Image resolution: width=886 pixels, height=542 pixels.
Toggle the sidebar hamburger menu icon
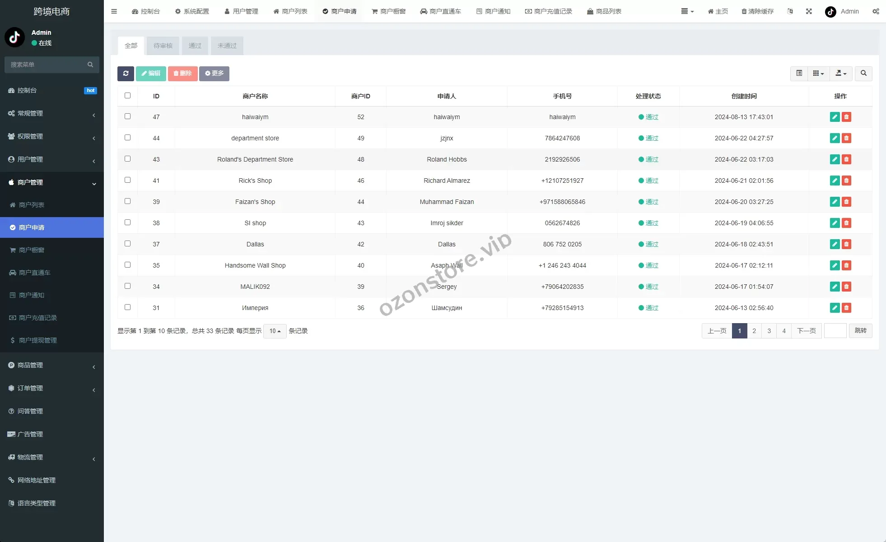pyautogui.click(x=114, y=11)
